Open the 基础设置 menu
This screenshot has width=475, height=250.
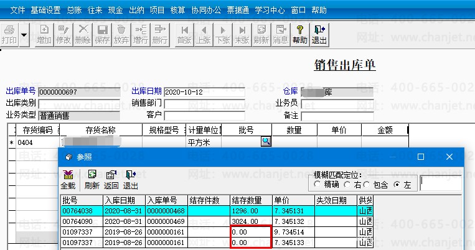(x=45, y=11)
